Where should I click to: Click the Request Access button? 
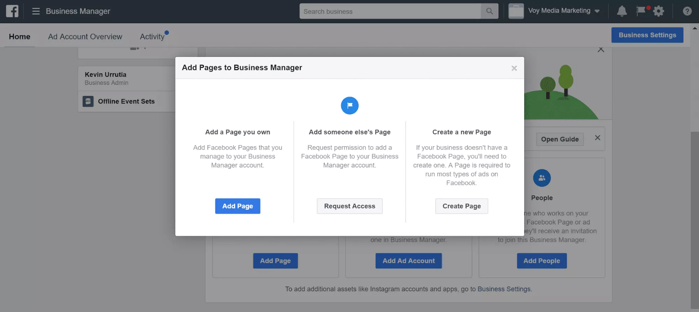tap(349, 206)
